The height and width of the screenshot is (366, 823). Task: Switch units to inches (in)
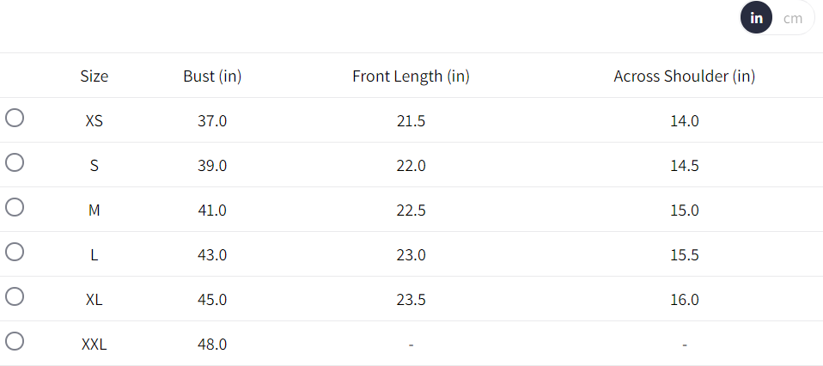click(757, 18)
